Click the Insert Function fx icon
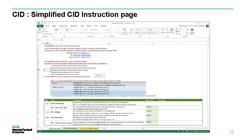Image resolution: width=246 pixels, height=138 pixels. point(62,40)
